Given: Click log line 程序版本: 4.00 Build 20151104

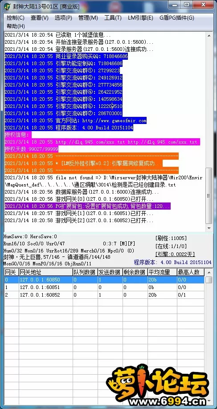Looking at the screenshot, I should (69, 128).
